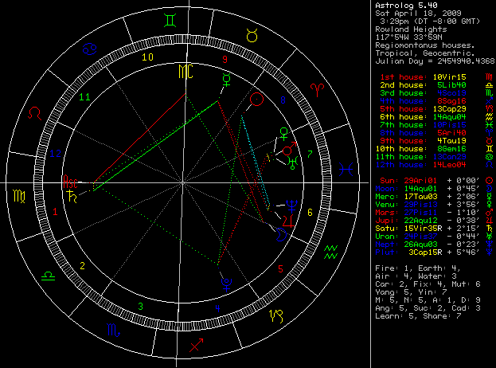Screen dimensions: 496x368
Task: Select the Pisces symbol on the wheel
Action: tap(347, 169)
